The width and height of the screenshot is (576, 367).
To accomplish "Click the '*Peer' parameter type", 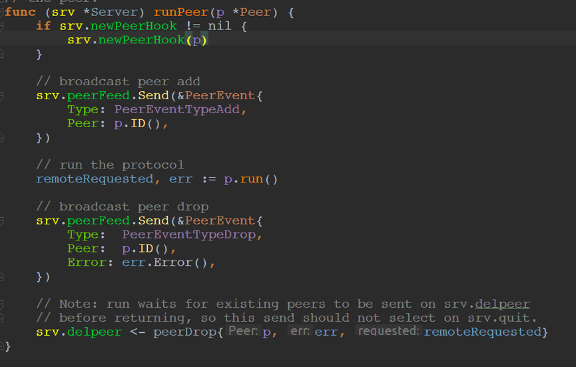I will pos(252,12).
